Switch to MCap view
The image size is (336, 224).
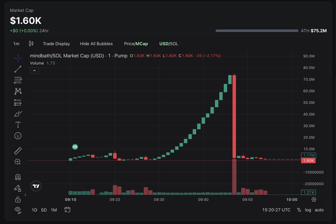[x=142, y=44]
